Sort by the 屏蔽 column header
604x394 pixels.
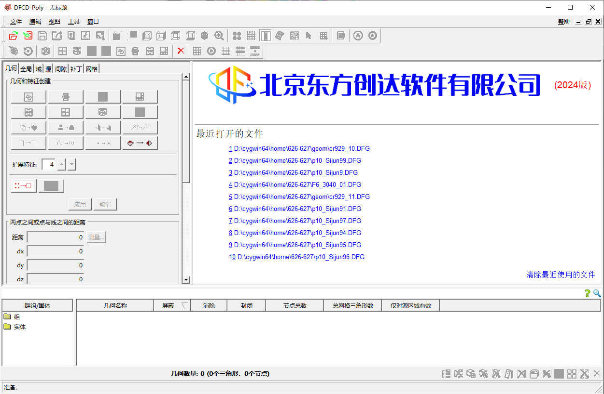tap(172, 305)
